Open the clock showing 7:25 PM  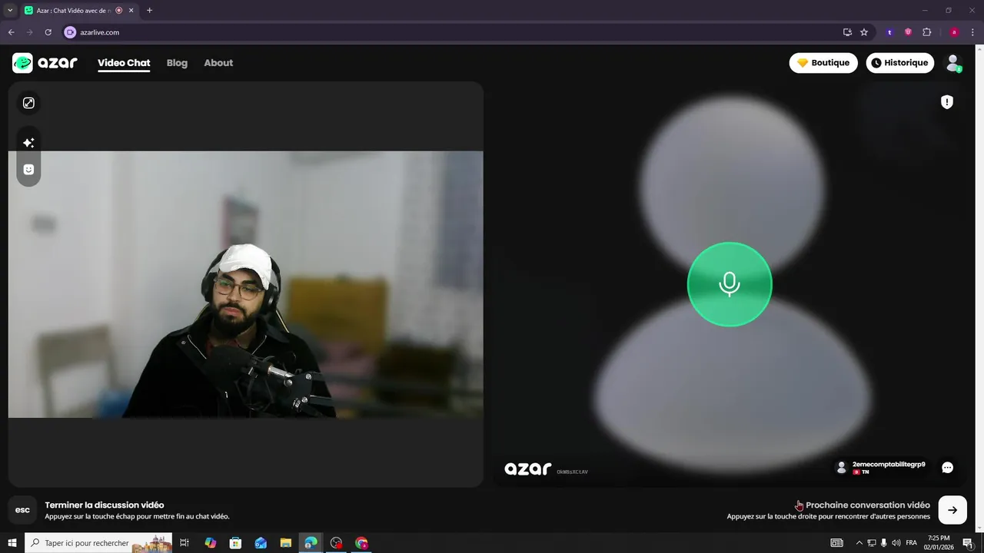tap(939, 543)
